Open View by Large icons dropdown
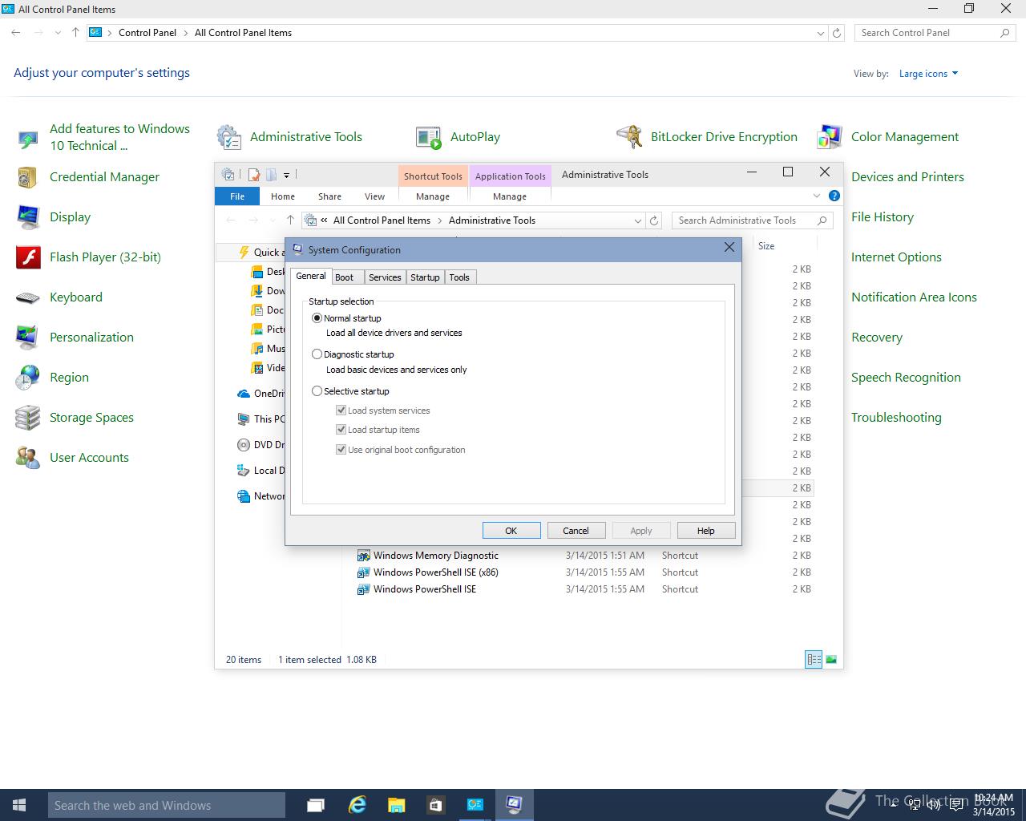This screenshot has height=821, width=1026. (928, 74)
